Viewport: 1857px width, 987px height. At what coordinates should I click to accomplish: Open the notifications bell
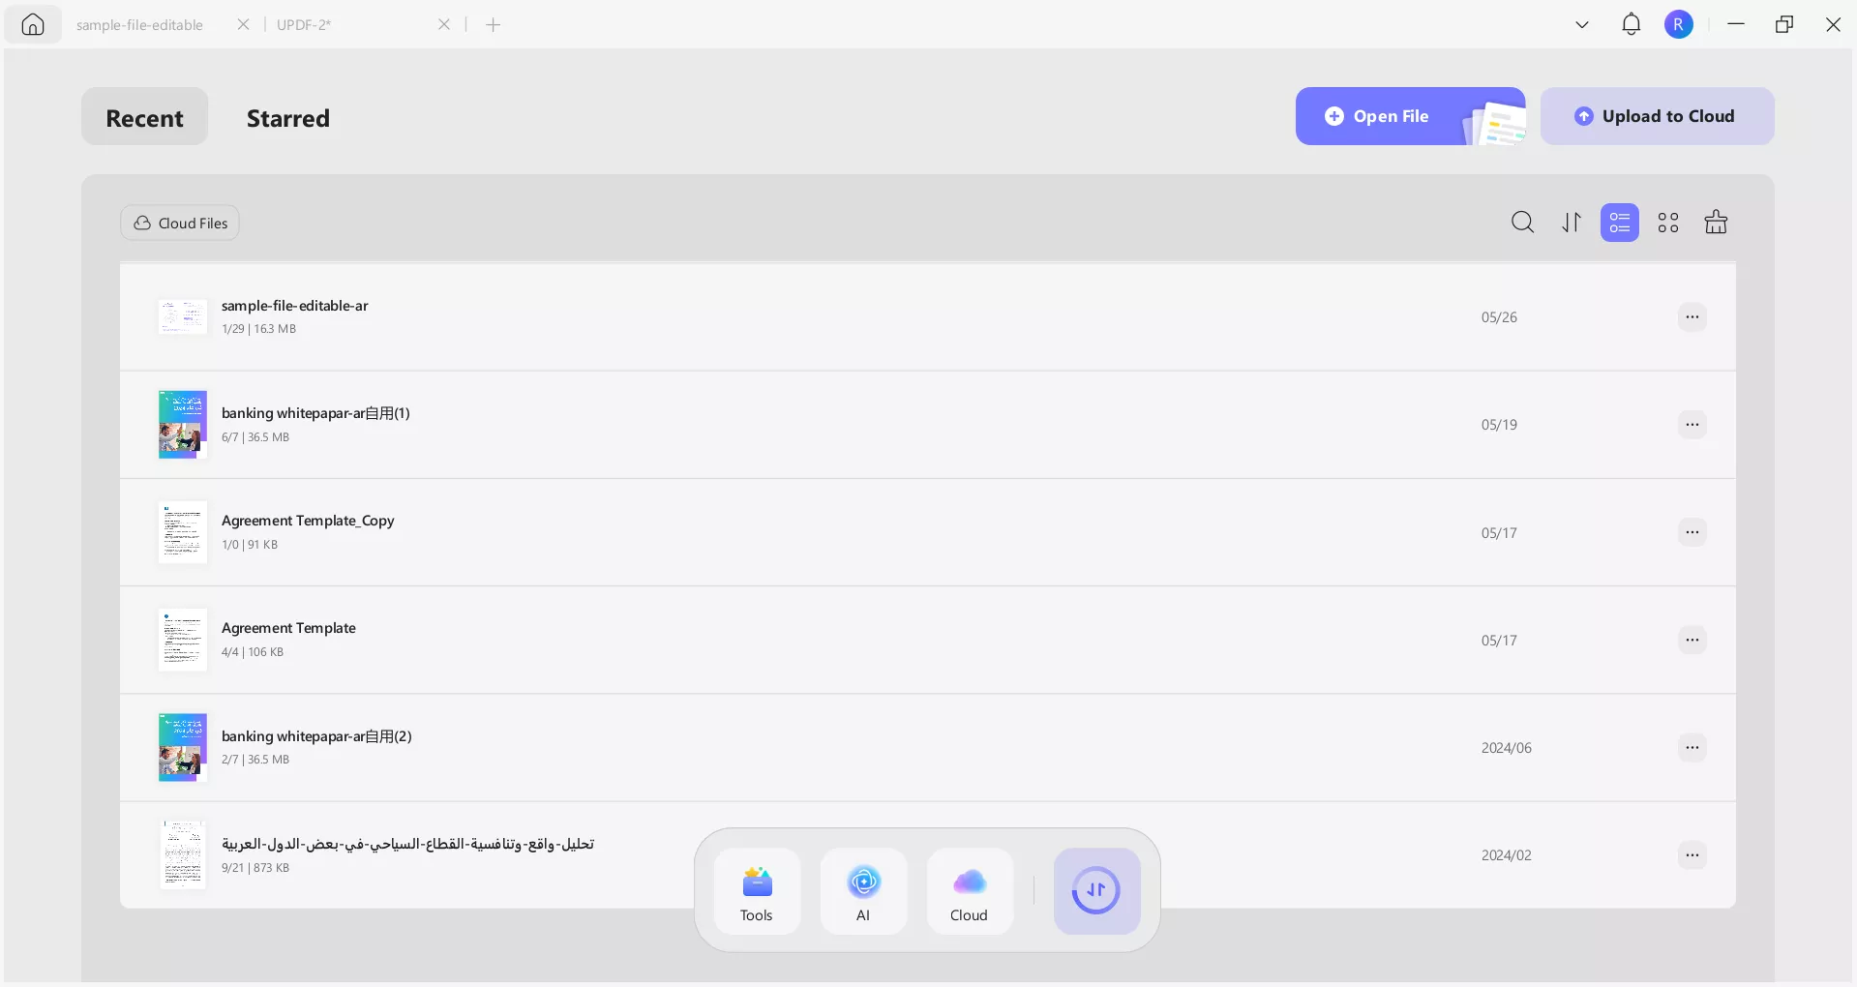[x=1632, y=24]
